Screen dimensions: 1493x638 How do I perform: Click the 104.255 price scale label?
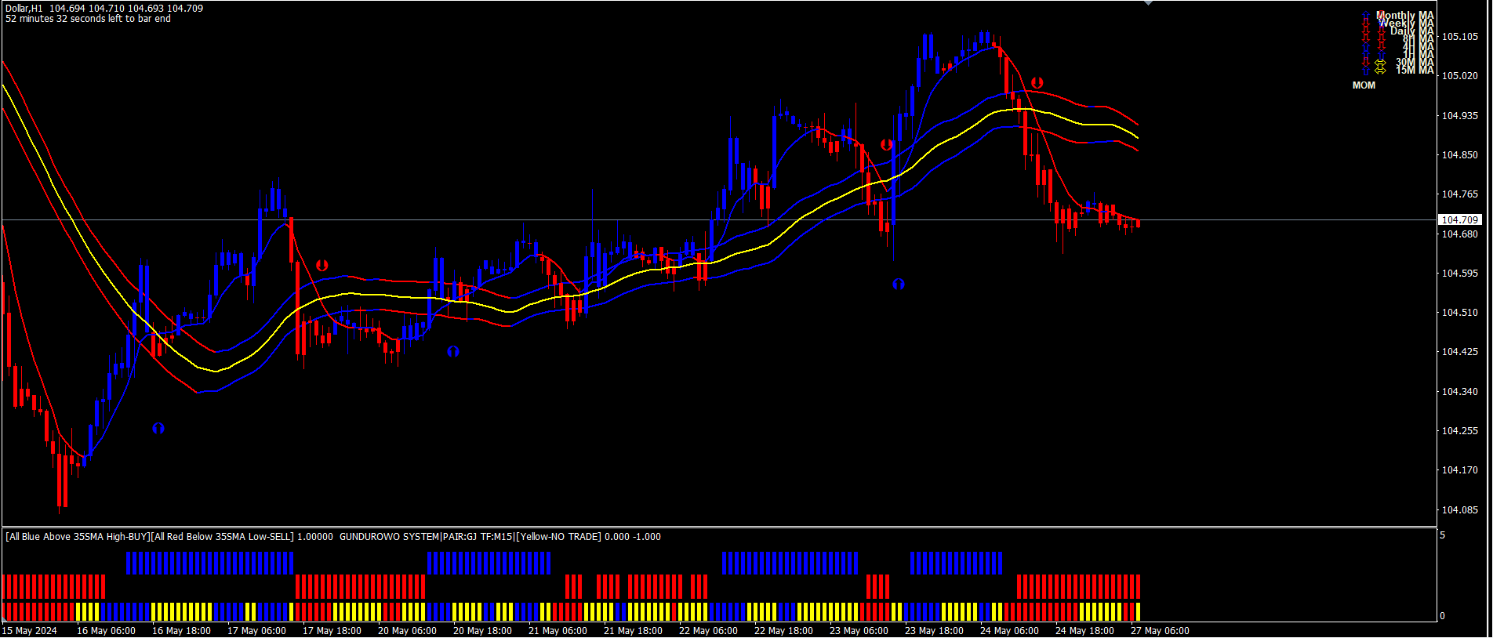tap(1460, 431)
